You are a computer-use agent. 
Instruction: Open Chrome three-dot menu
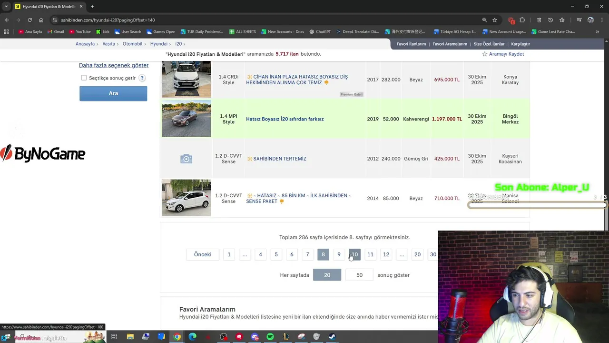[602, 20]
